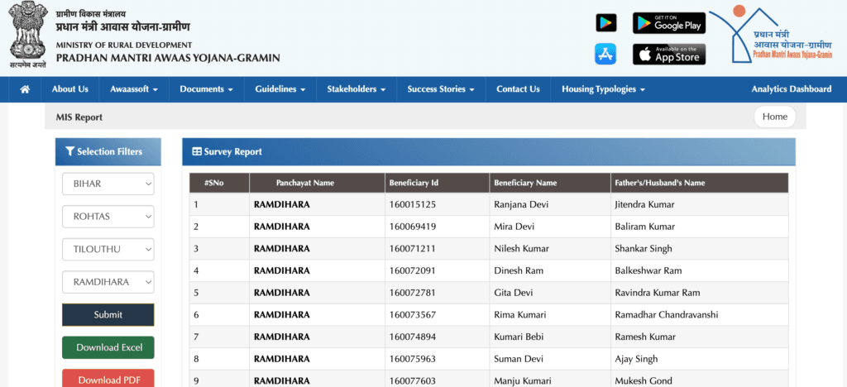Image resolution: width=847 pixels, height=387 pixels.
Task: Expand the Awaassoft dropdown menu
Action: click(x=134, y=89)
